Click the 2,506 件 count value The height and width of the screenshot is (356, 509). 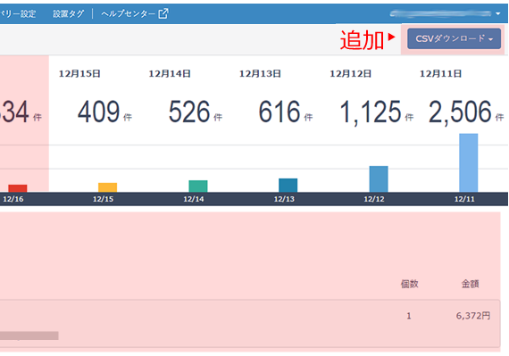point(466,112)
